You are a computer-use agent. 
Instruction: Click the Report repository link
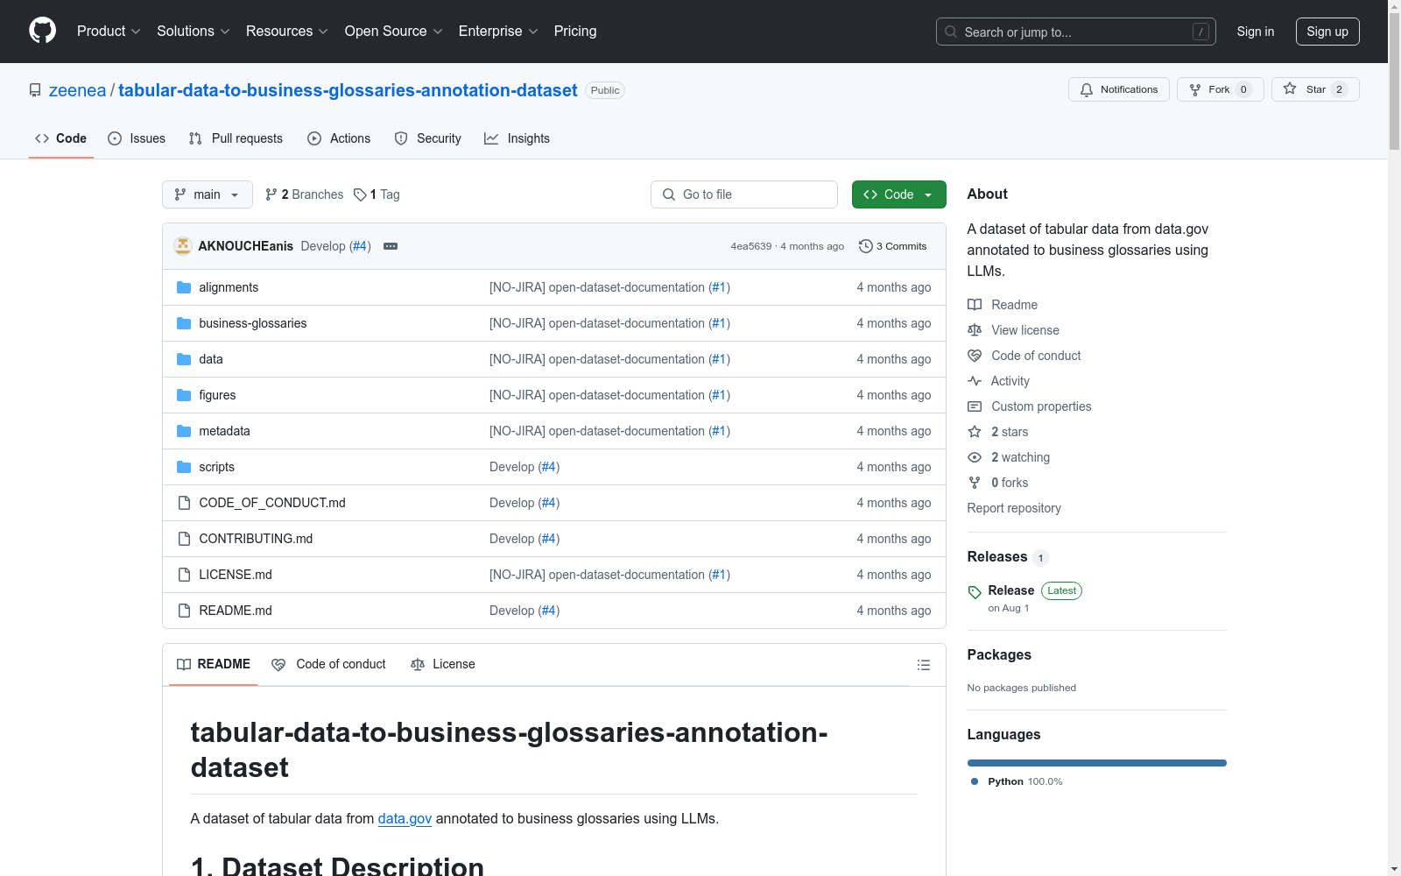pos(1014,508)
